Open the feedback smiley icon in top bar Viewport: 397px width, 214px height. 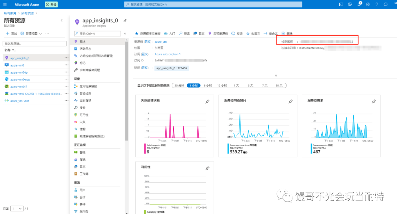pyautogui.click(x=386, y=4)
